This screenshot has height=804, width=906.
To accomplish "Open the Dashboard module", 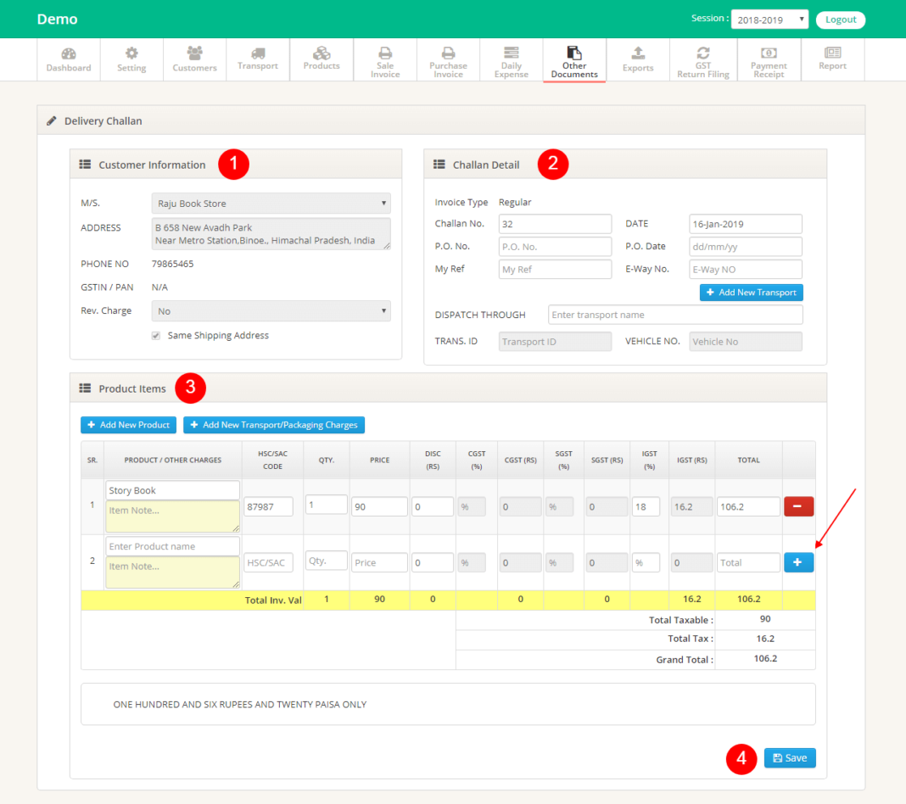I will [68, 59].
